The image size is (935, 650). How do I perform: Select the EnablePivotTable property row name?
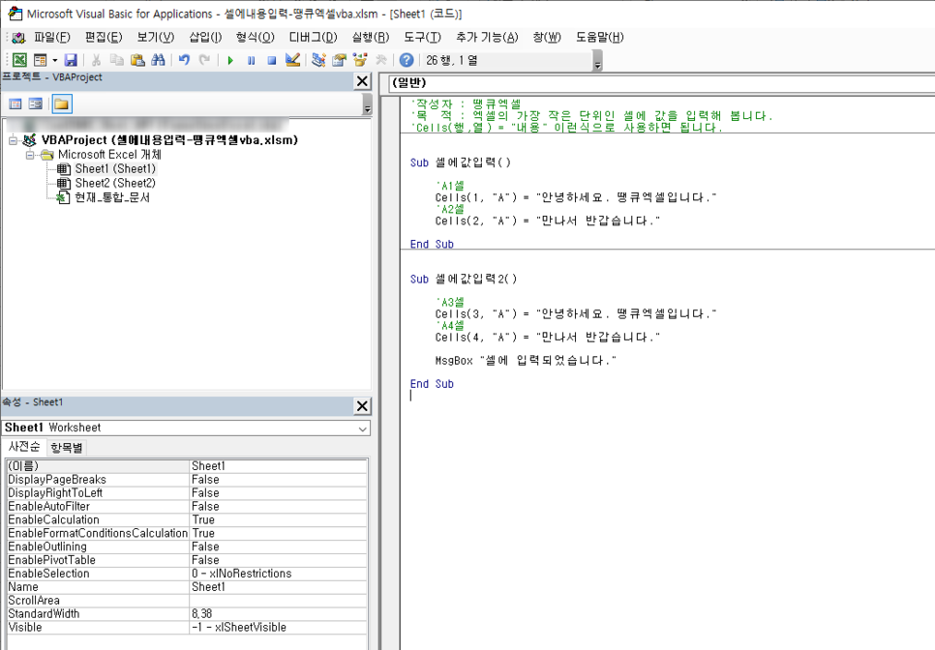point(98,560)
